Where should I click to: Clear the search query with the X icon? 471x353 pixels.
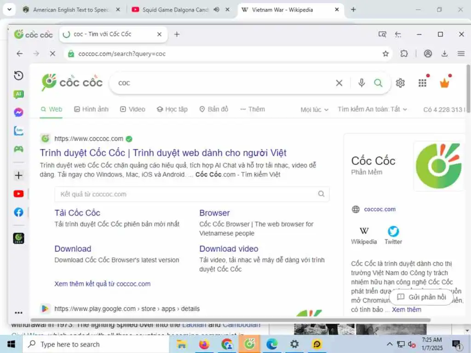(x=339, y=83)
